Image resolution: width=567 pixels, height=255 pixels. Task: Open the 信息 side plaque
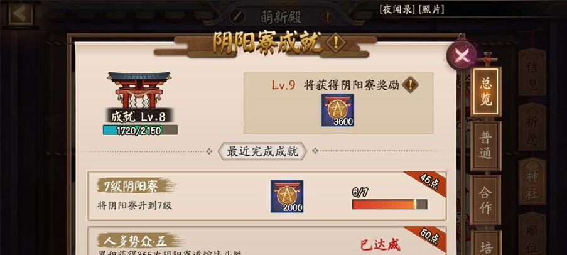pos(532,72)
